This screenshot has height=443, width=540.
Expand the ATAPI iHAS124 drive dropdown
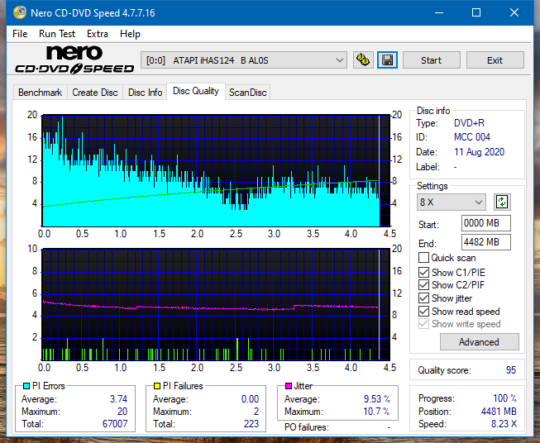point(244,60)
